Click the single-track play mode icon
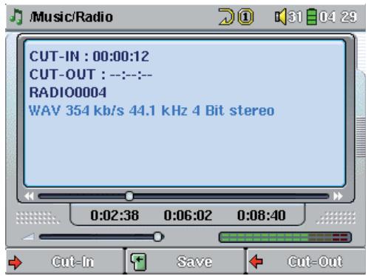 pyautogui.click(x=245, y=17)
